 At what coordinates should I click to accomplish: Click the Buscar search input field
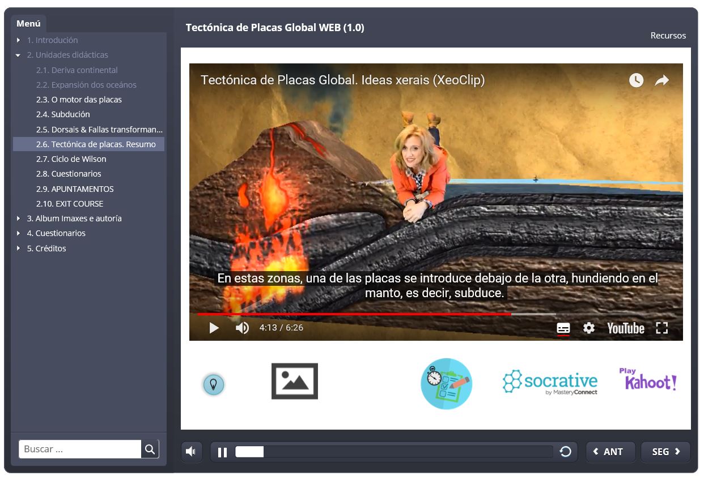[80, 449]
